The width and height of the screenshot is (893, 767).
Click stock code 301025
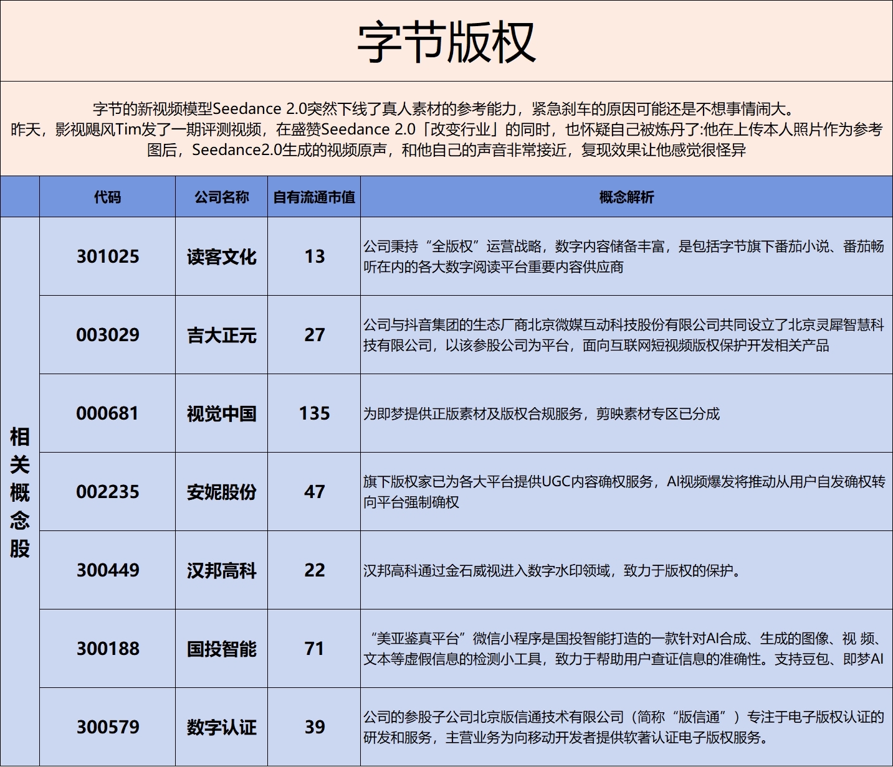[x=108, y=256]
